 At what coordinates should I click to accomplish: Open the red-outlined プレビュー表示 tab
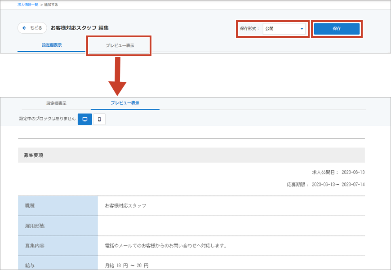click(x=120, y=45)
